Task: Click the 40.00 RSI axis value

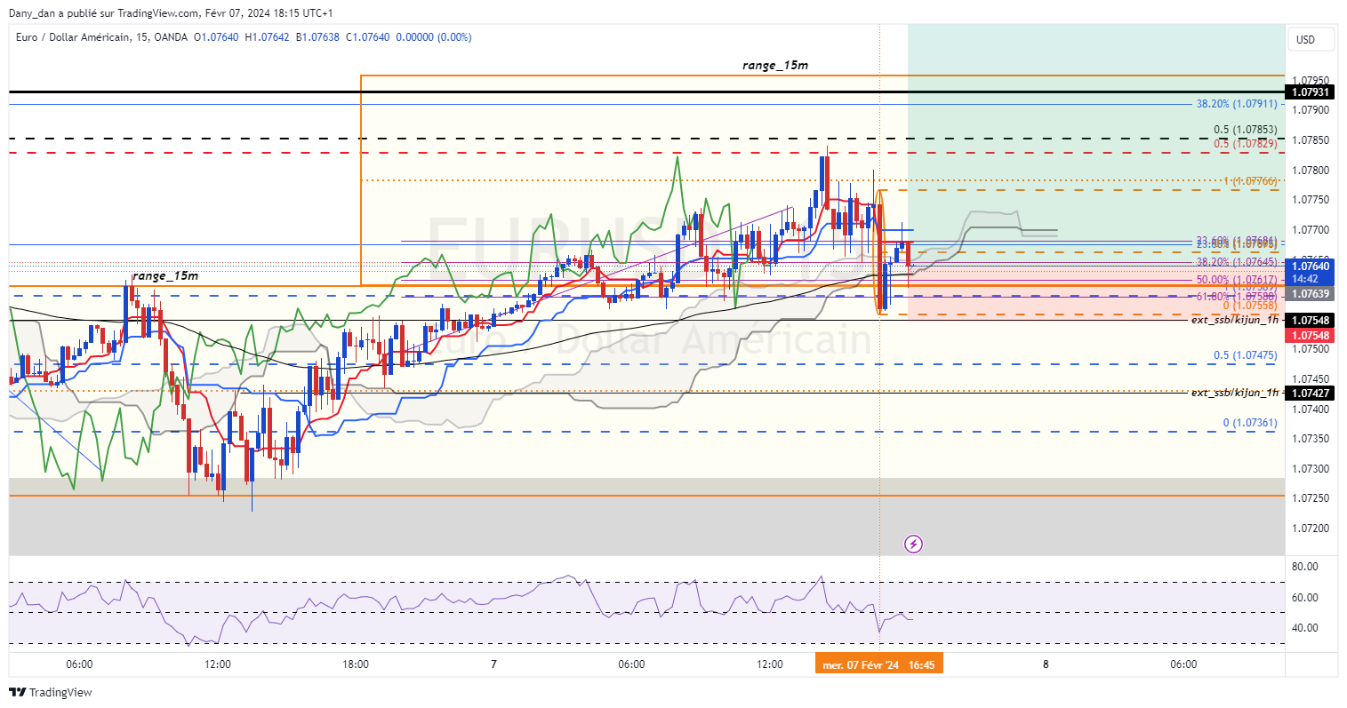Action: pos(1305,628)
